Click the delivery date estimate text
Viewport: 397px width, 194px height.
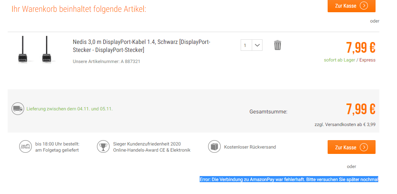coord(69,109)
